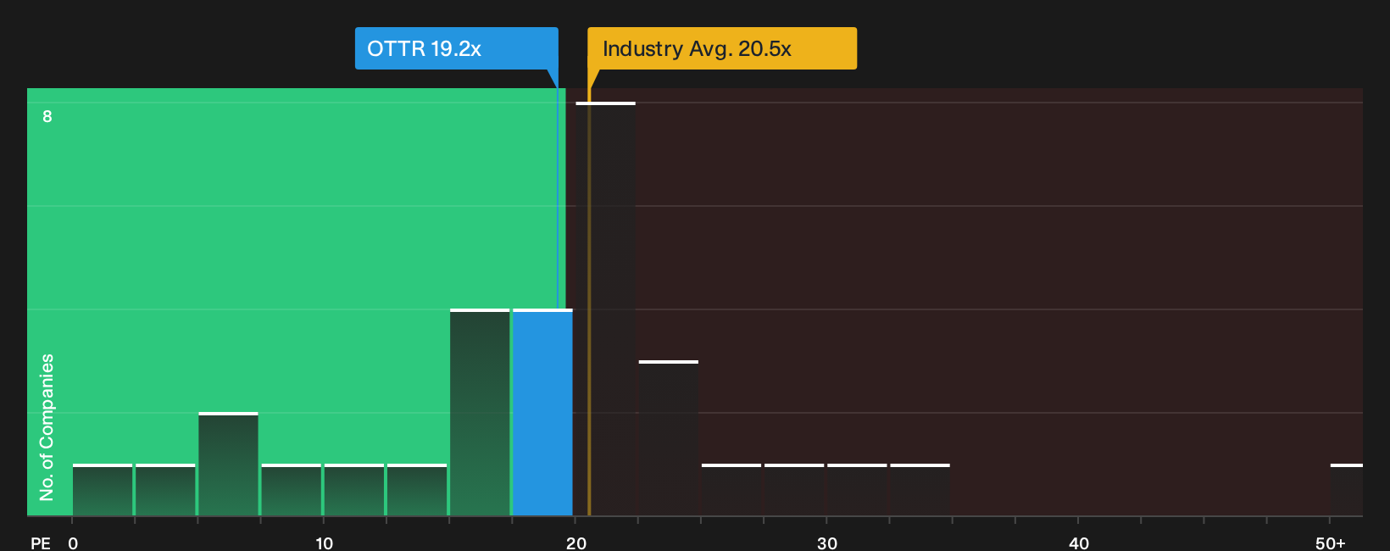Click the 'PE' axis label
The image size is (1390, 551).
pos(41,543)
